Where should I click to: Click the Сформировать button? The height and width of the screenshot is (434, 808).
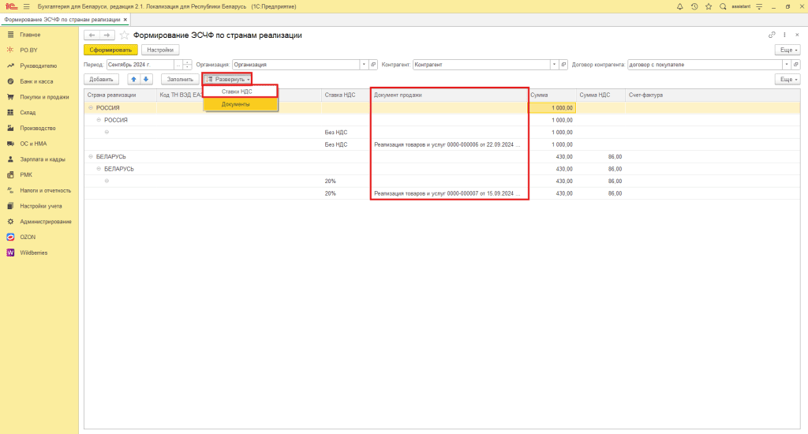[110, 50]
